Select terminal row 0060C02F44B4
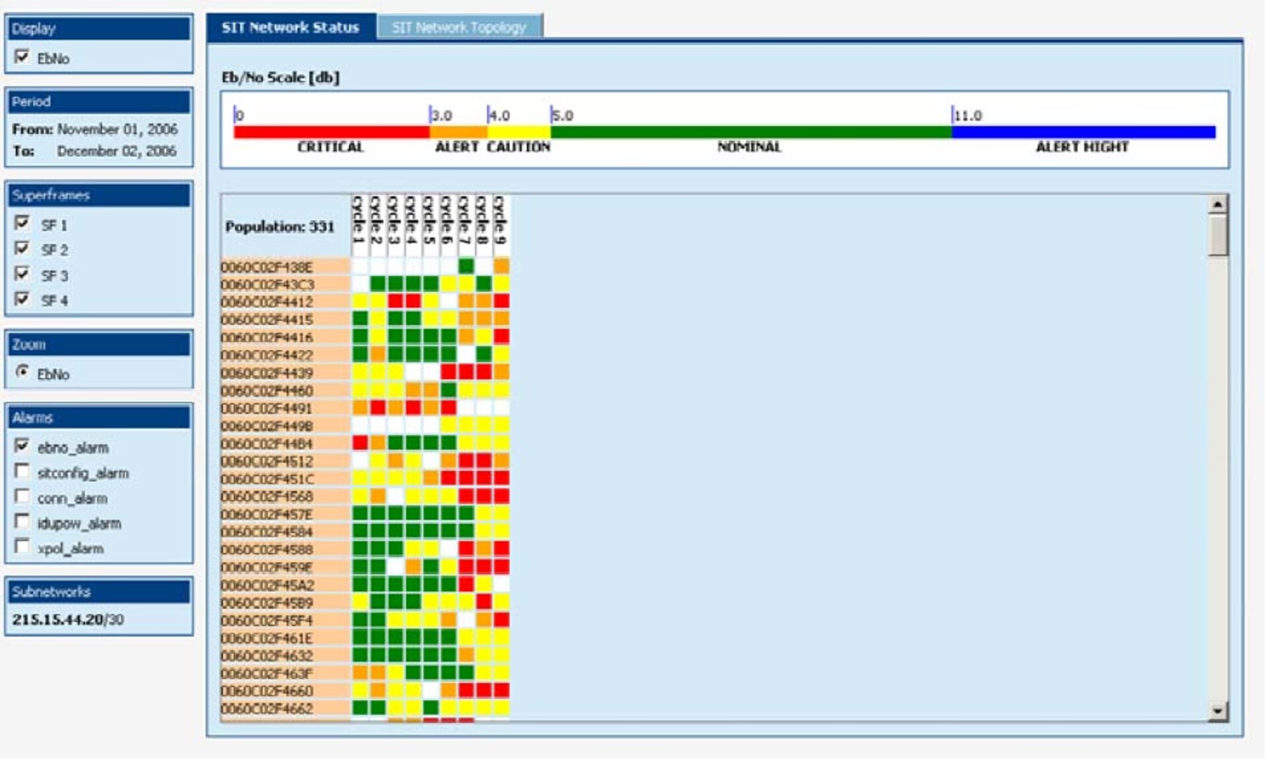The height and width of the screenshot is (760, 1266). 285,444
